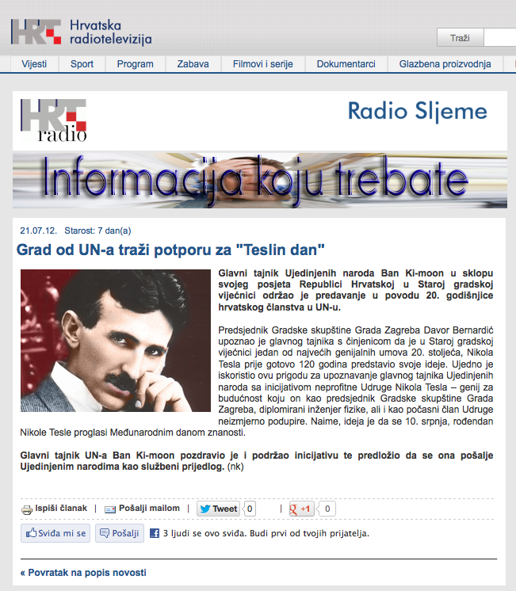Select the envelope mail icon

point(110,509)
